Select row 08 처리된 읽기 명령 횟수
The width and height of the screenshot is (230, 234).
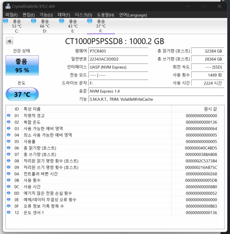pos(112,161)
